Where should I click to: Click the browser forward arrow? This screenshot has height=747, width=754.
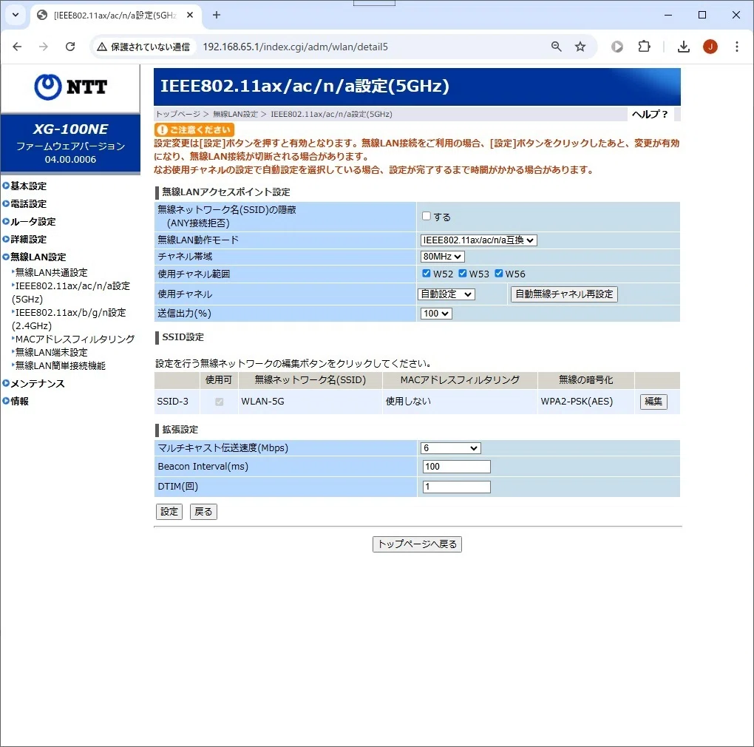44,47
